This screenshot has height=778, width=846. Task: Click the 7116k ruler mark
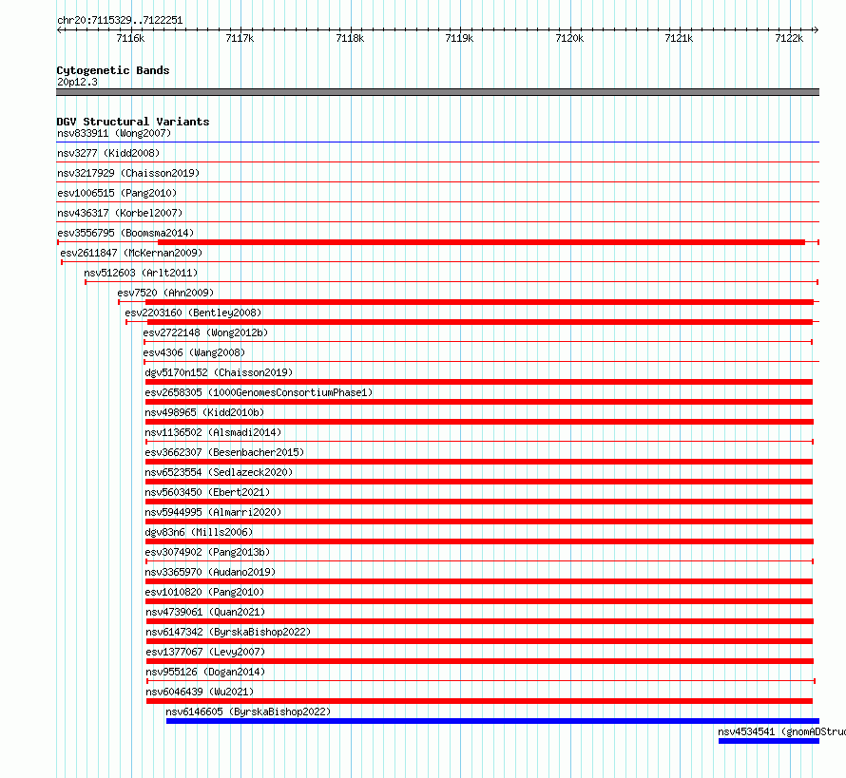(130, 38)
